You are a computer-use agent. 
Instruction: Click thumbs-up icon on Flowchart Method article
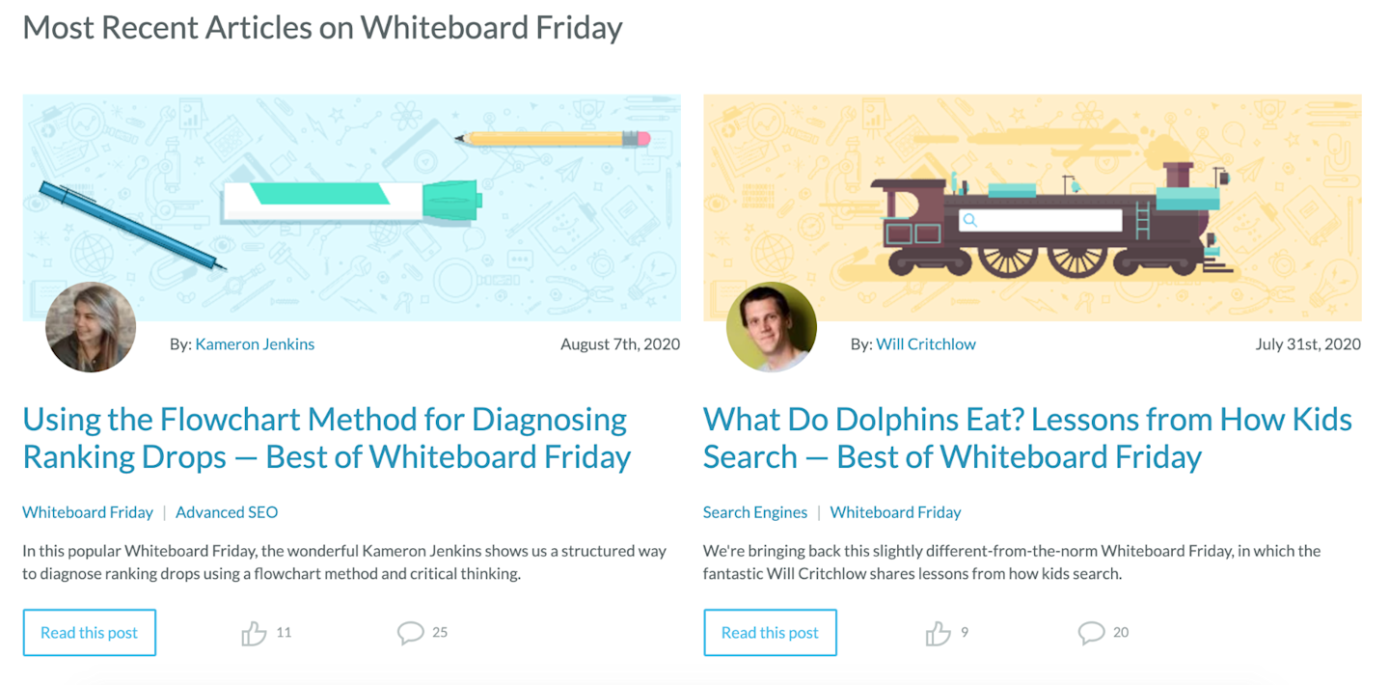point(254,633)
